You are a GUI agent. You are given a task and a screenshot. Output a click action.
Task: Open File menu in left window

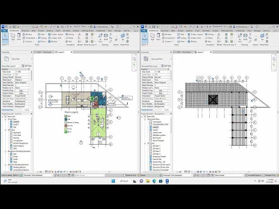point(4,30)
